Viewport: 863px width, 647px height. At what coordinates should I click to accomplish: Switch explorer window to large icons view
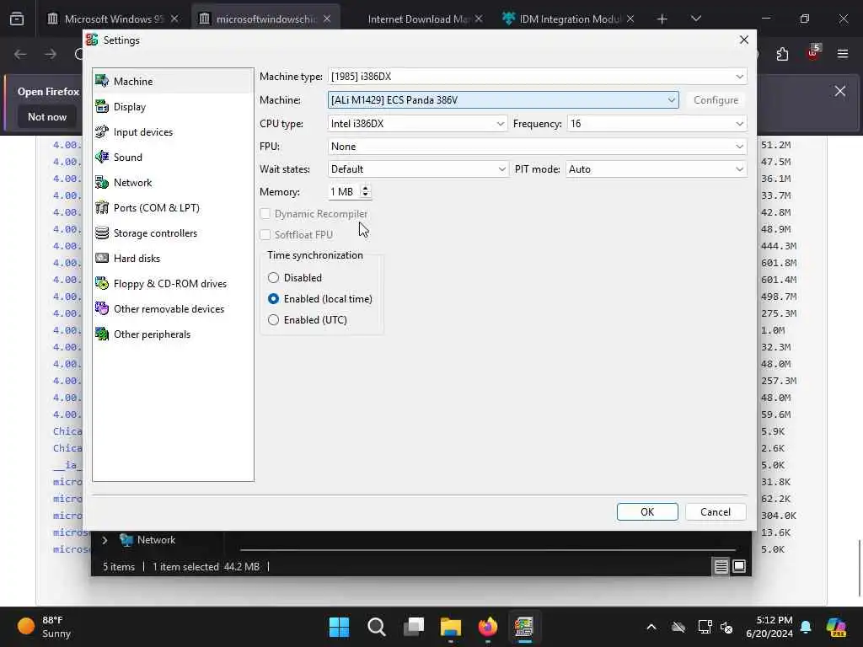pyautogui.click(x=739, y=566)
